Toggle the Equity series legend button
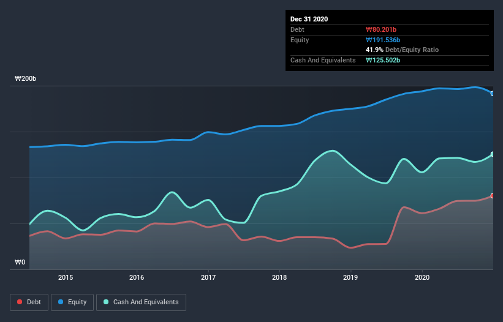Image resolution: width=503 pixels, height=322 pixels. point(72,302)
